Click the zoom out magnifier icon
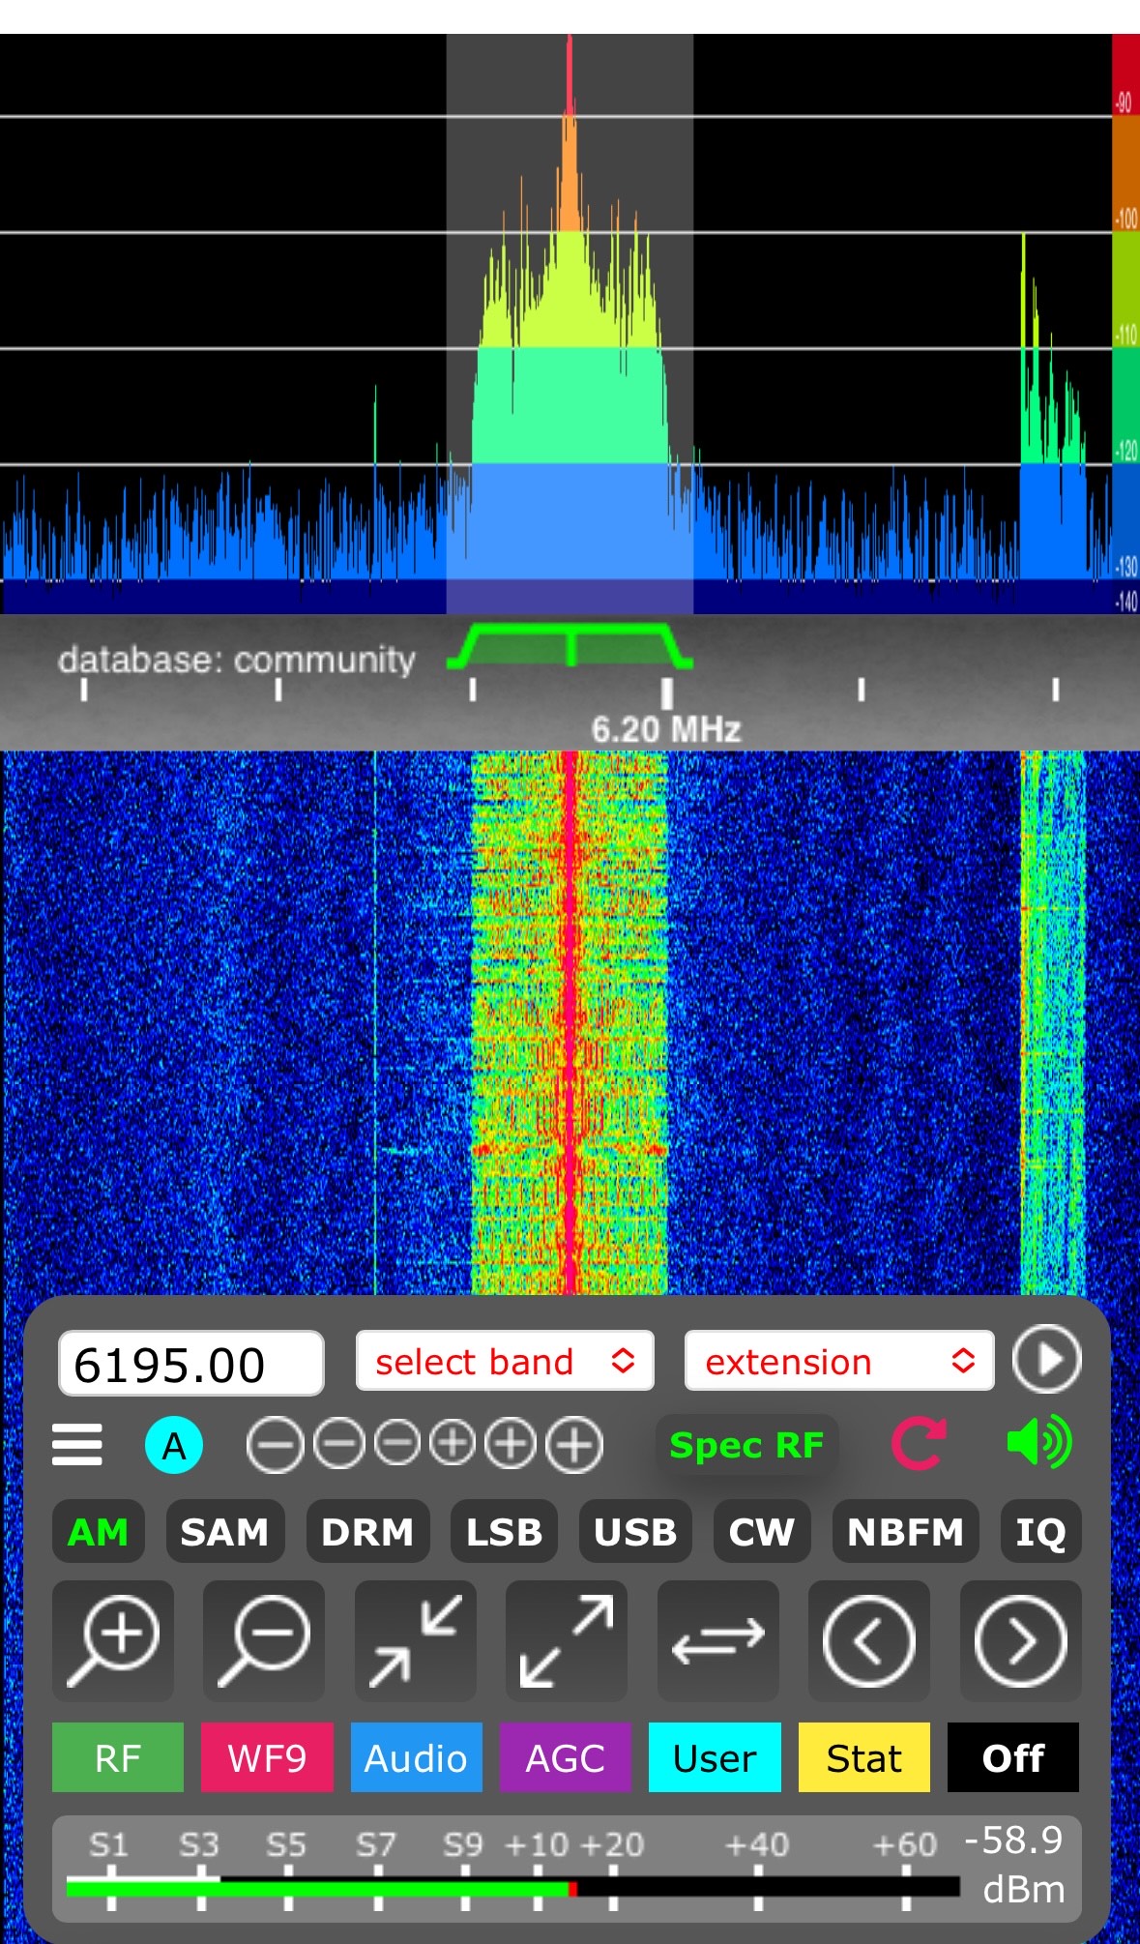This screenshot has height=1944, width=1140. click(x=264, y=1640)
